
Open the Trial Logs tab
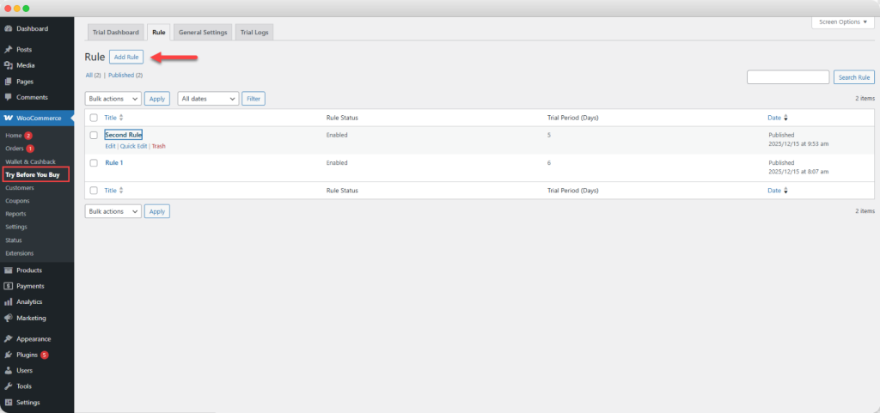click(x=254, y=33)
